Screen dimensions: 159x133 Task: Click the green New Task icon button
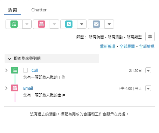pyautogui.click(x=14, y=24)
